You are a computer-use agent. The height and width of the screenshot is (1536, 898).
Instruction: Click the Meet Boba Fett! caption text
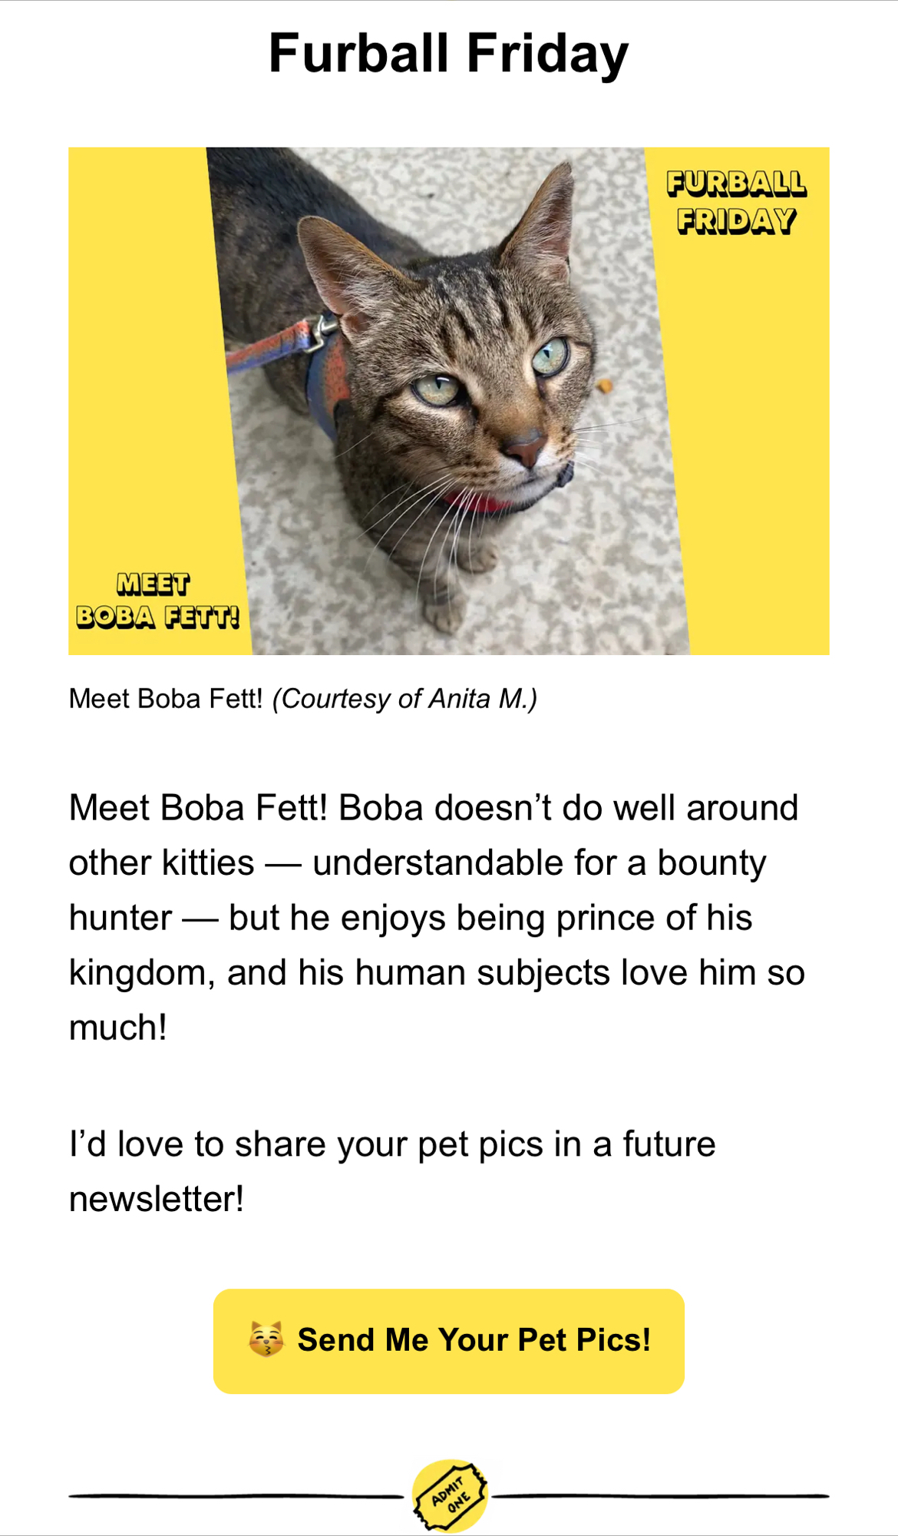(x=165, y=699)
